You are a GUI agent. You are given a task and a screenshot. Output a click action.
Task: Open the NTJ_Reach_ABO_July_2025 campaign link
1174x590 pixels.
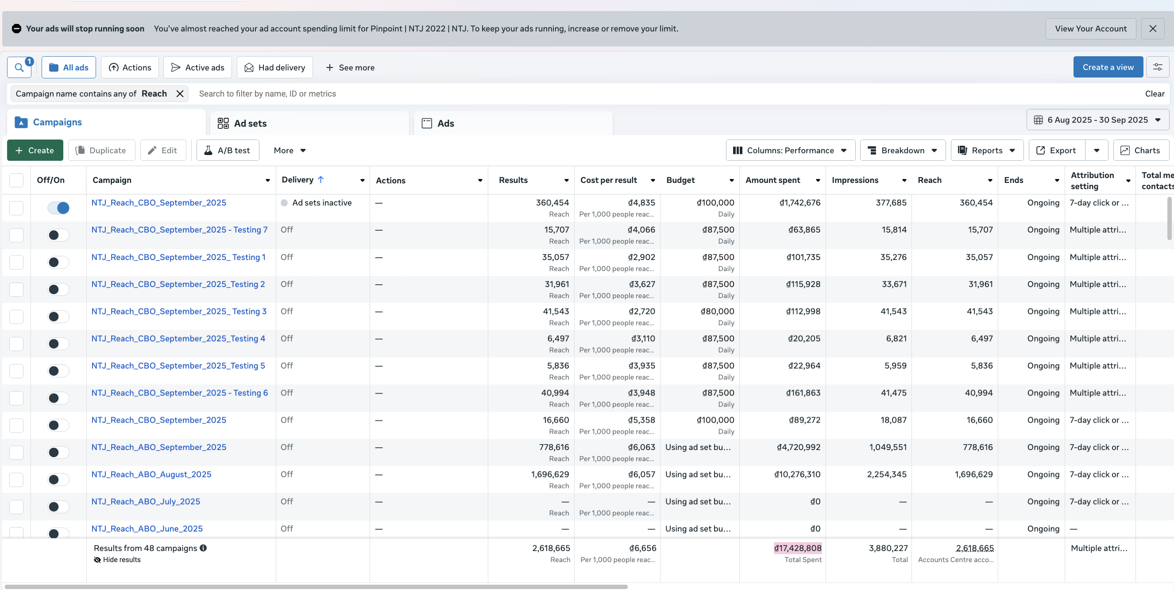click(145, 501)
